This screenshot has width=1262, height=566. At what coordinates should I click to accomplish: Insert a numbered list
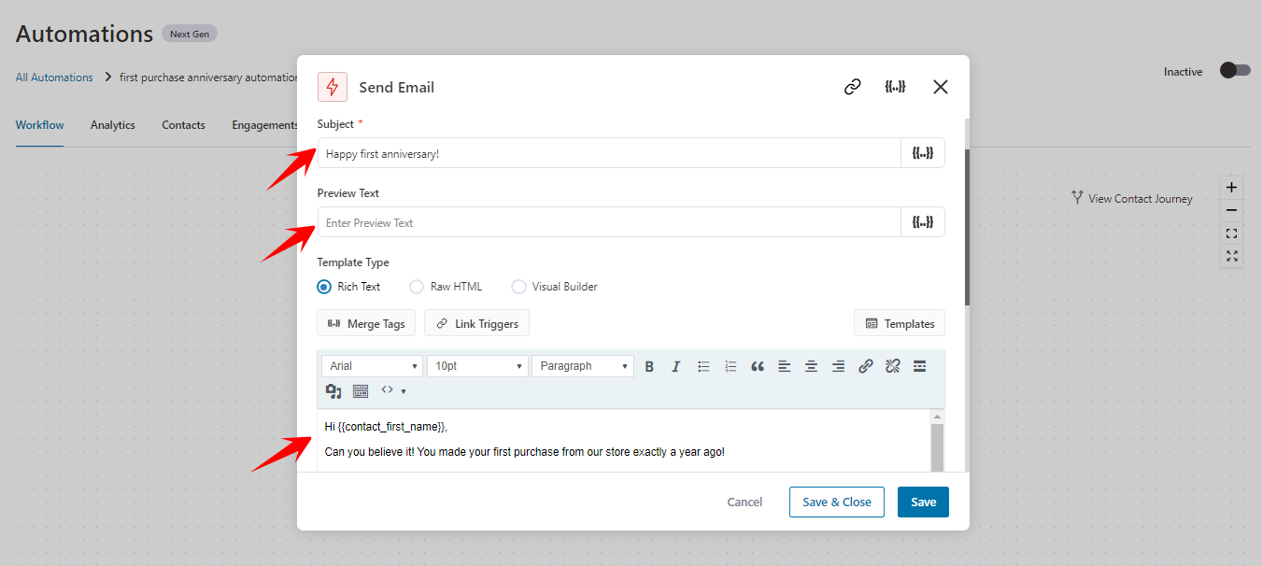(730, 365)
